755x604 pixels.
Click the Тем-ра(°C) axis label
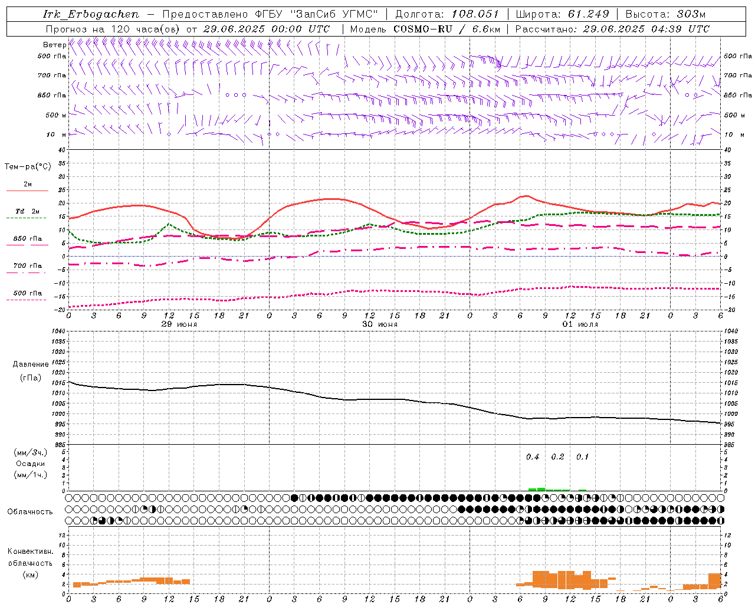[x=28, y=167]
